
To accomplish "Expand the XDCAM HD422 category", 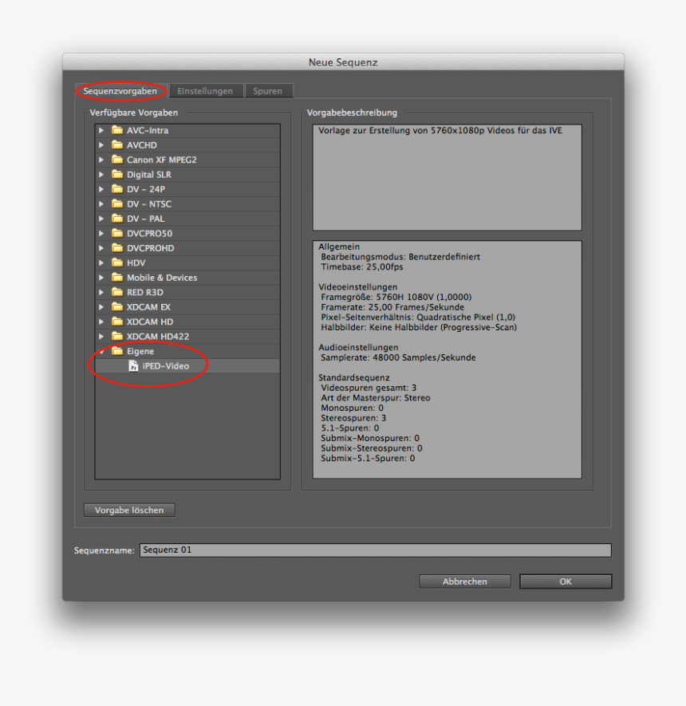I will (x=101, y=337).
